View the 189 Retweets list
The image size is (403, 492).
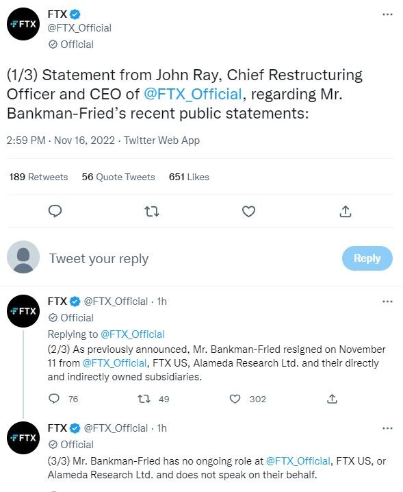38,177
